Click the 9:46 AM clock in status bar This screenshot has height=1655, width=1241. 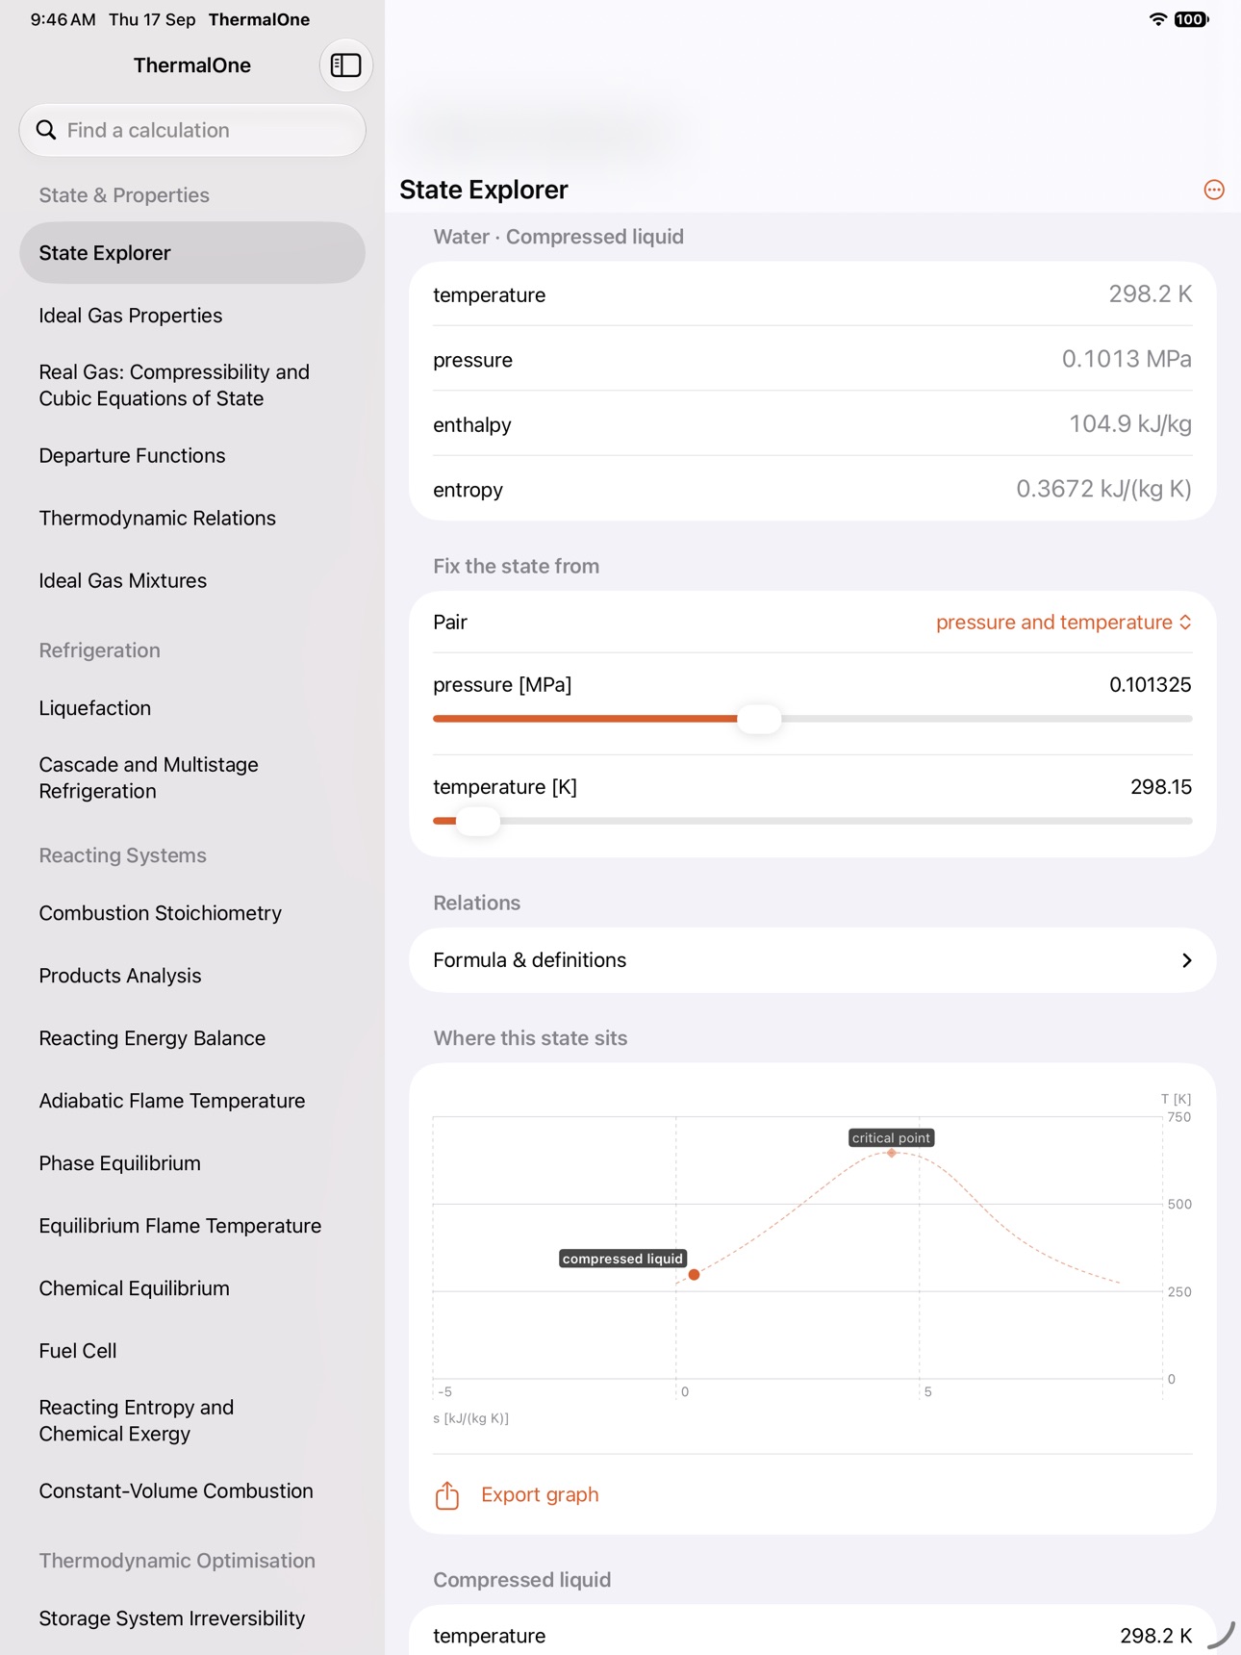pyautogui.click(x=63, y=19)
